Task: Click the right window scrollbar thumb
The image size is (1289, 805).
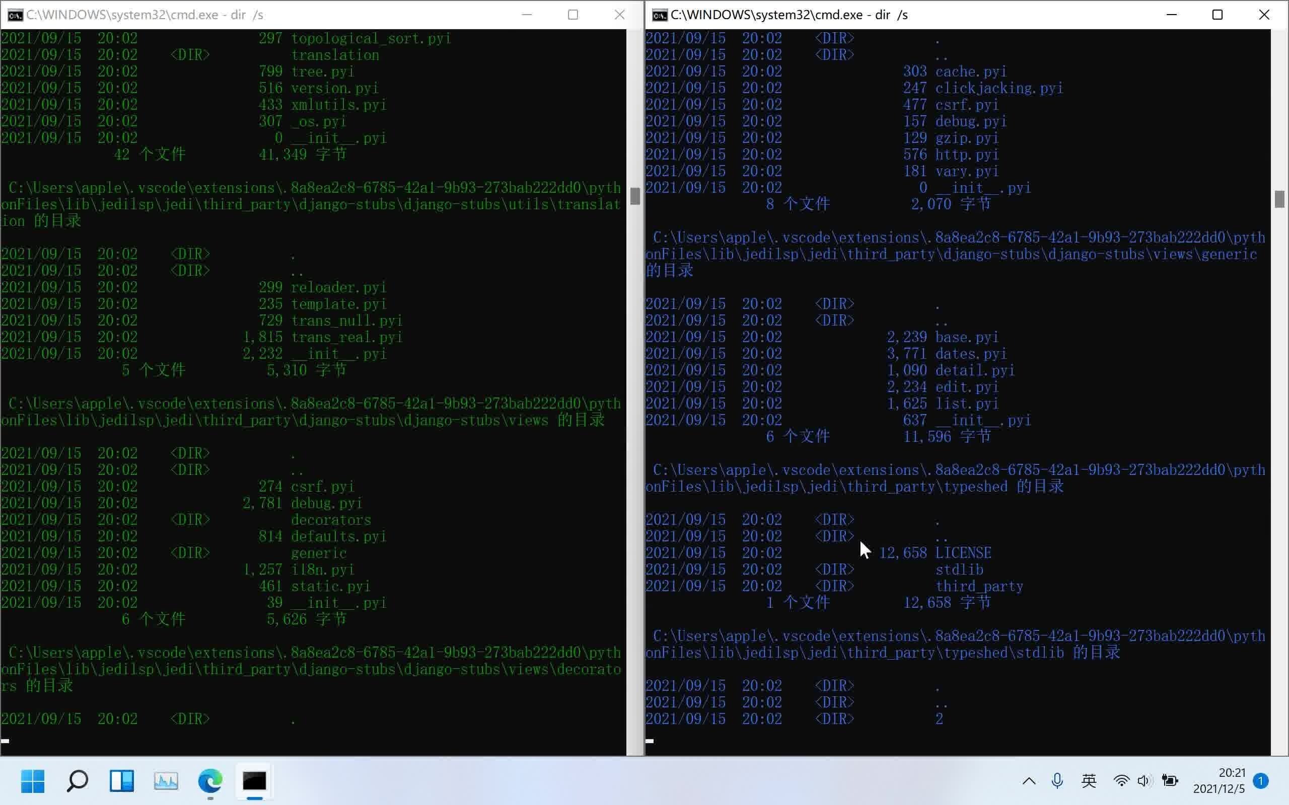Action: (x=1279, y=199)
